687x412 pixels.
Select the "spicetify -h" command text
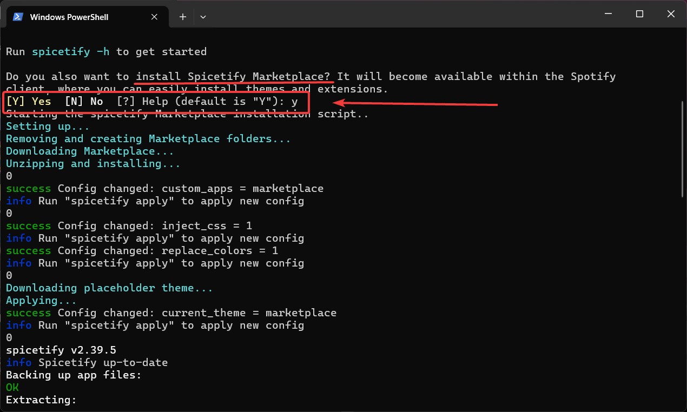click(70, 51)
